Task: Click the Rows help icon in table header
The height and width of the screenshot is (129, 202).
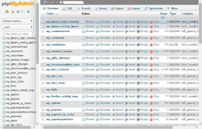Action: [x=163, y=17]
